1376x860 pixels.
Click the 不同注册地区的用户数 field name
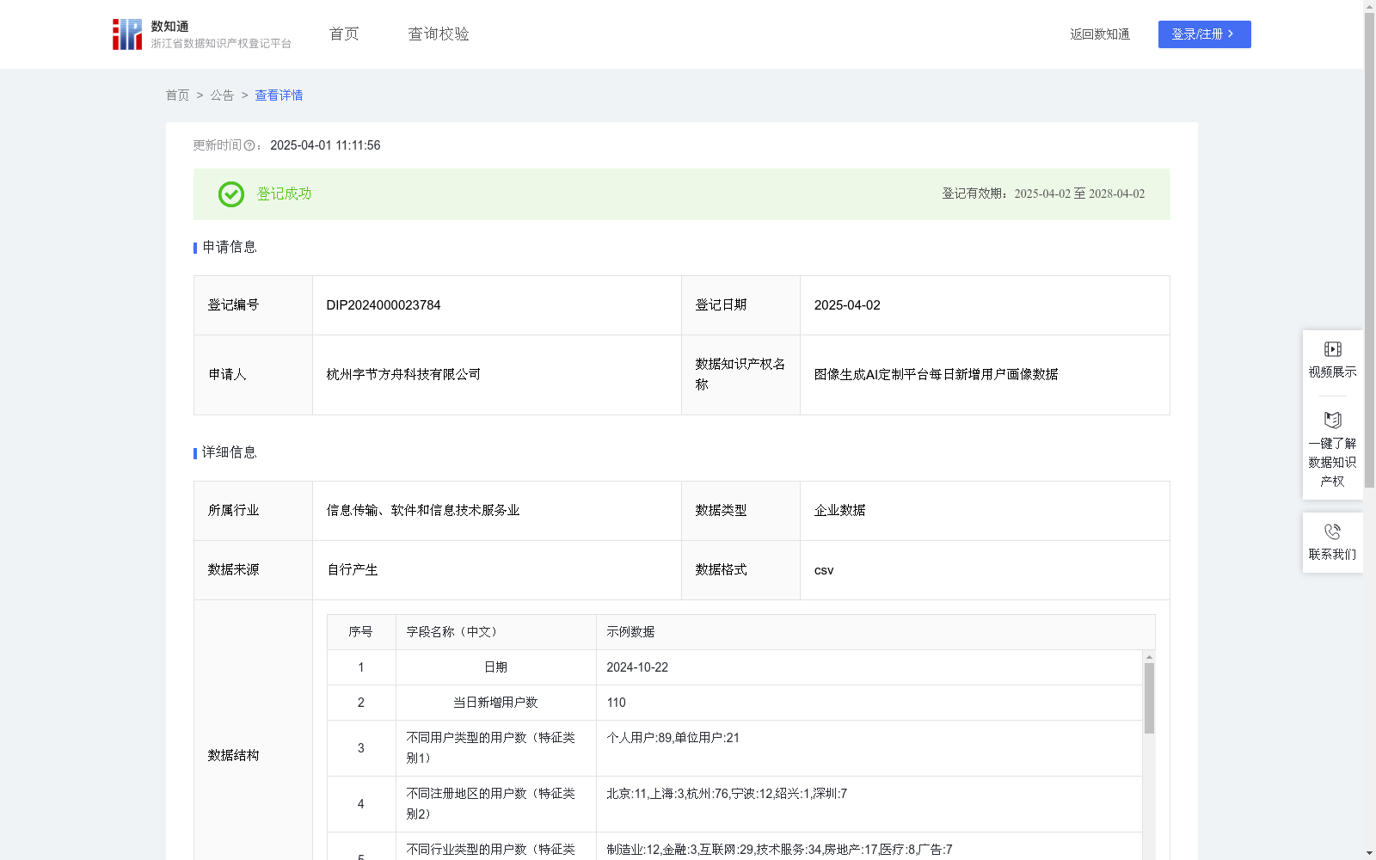pyautogui.click(x=491, y=804)
